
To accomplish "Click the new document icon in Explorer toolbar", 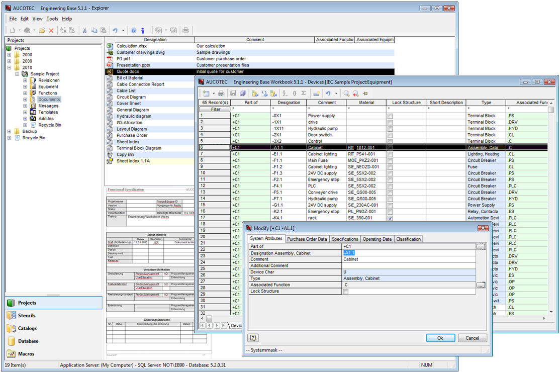I will (13, 31).
